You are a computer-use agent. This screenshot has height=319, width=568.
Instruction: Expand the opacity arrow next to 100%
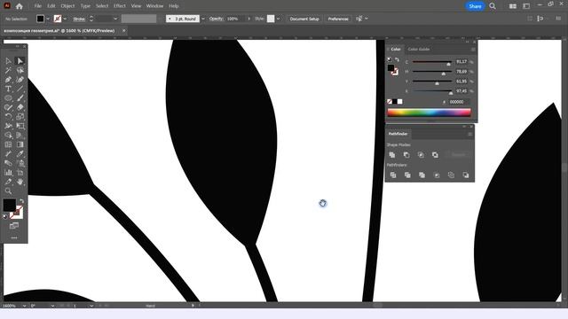(x=248, y=19)
